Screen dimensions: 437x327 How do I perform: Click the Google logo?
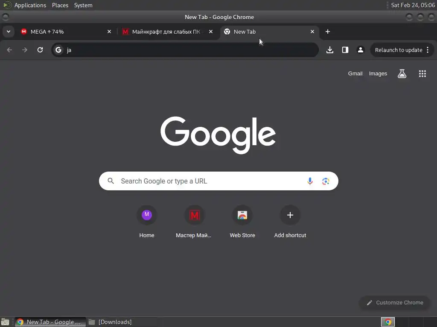point(218,135)
